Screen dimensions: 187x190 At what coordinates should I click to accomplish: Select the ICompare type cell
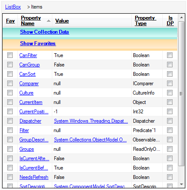(143, 83)
